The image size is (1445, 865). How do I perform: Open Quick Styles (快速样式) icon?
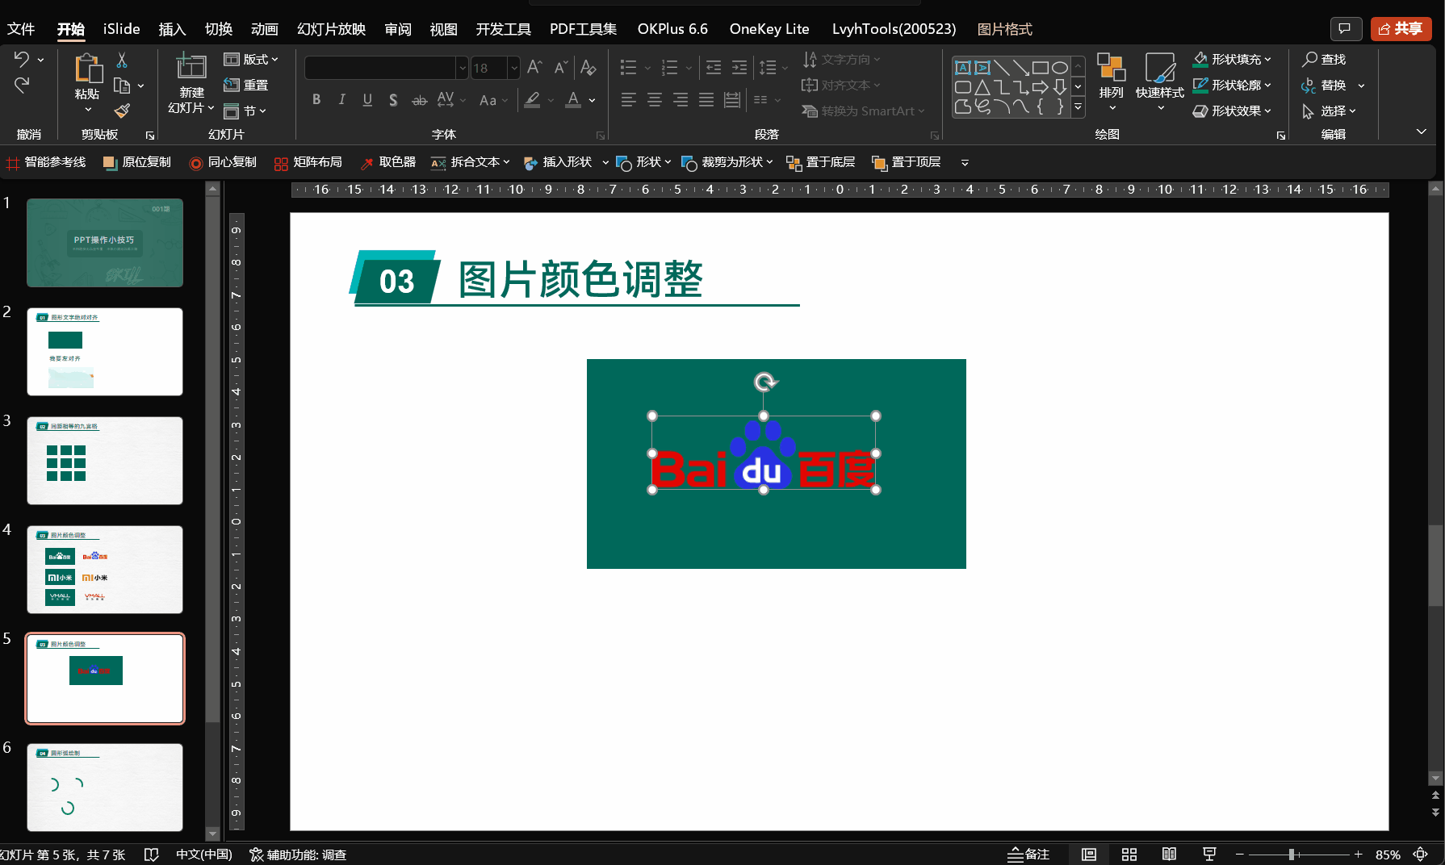click(1160, 68)
